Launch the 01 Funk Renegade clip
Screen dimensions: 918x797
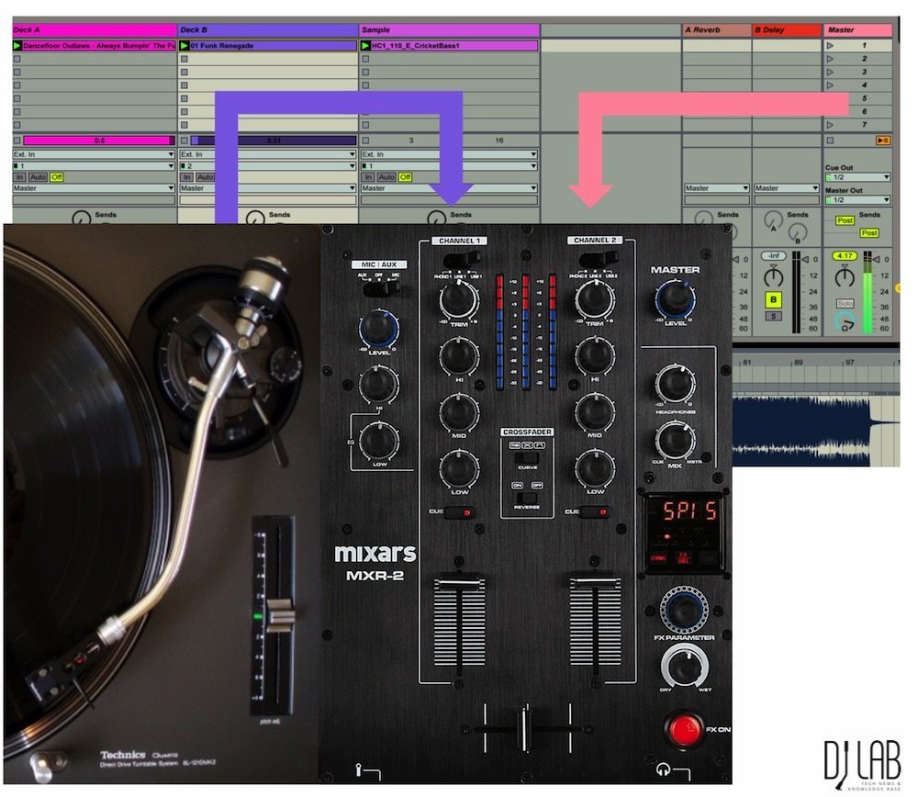pyautogui.click(x=185, y=45)
